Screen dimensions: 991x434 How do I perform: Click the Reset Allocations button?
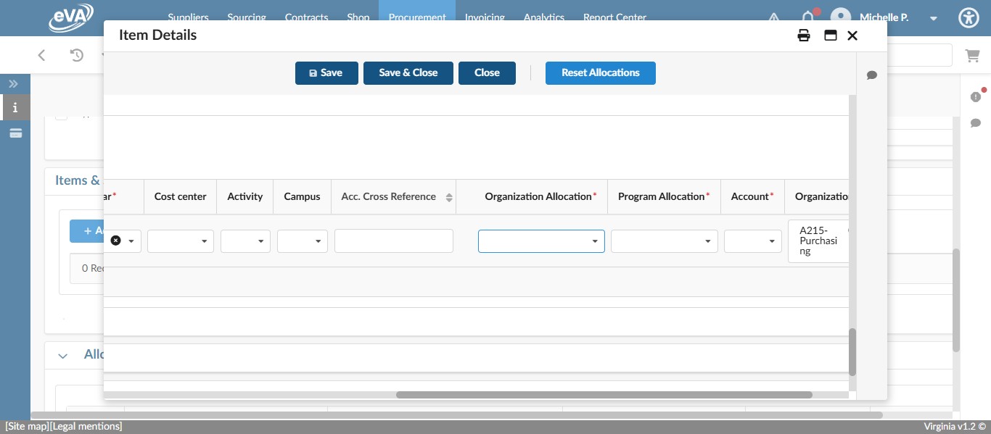[600, 72]
